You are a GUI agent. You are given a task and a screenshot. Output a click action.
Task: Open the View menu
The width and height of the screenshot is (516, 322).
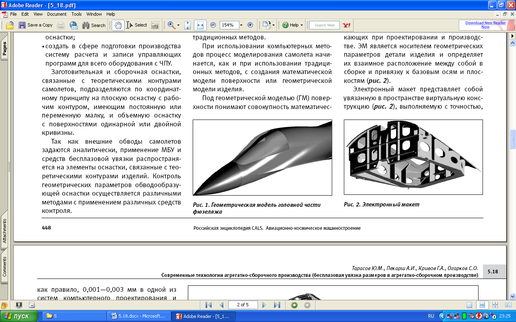coord(38,14)
